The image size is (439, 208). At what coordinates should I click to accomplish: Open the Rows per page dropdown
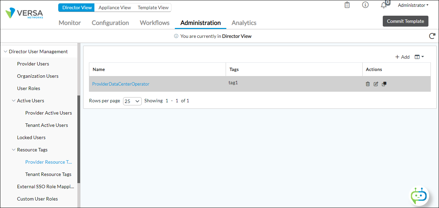[x=132, y=101]
